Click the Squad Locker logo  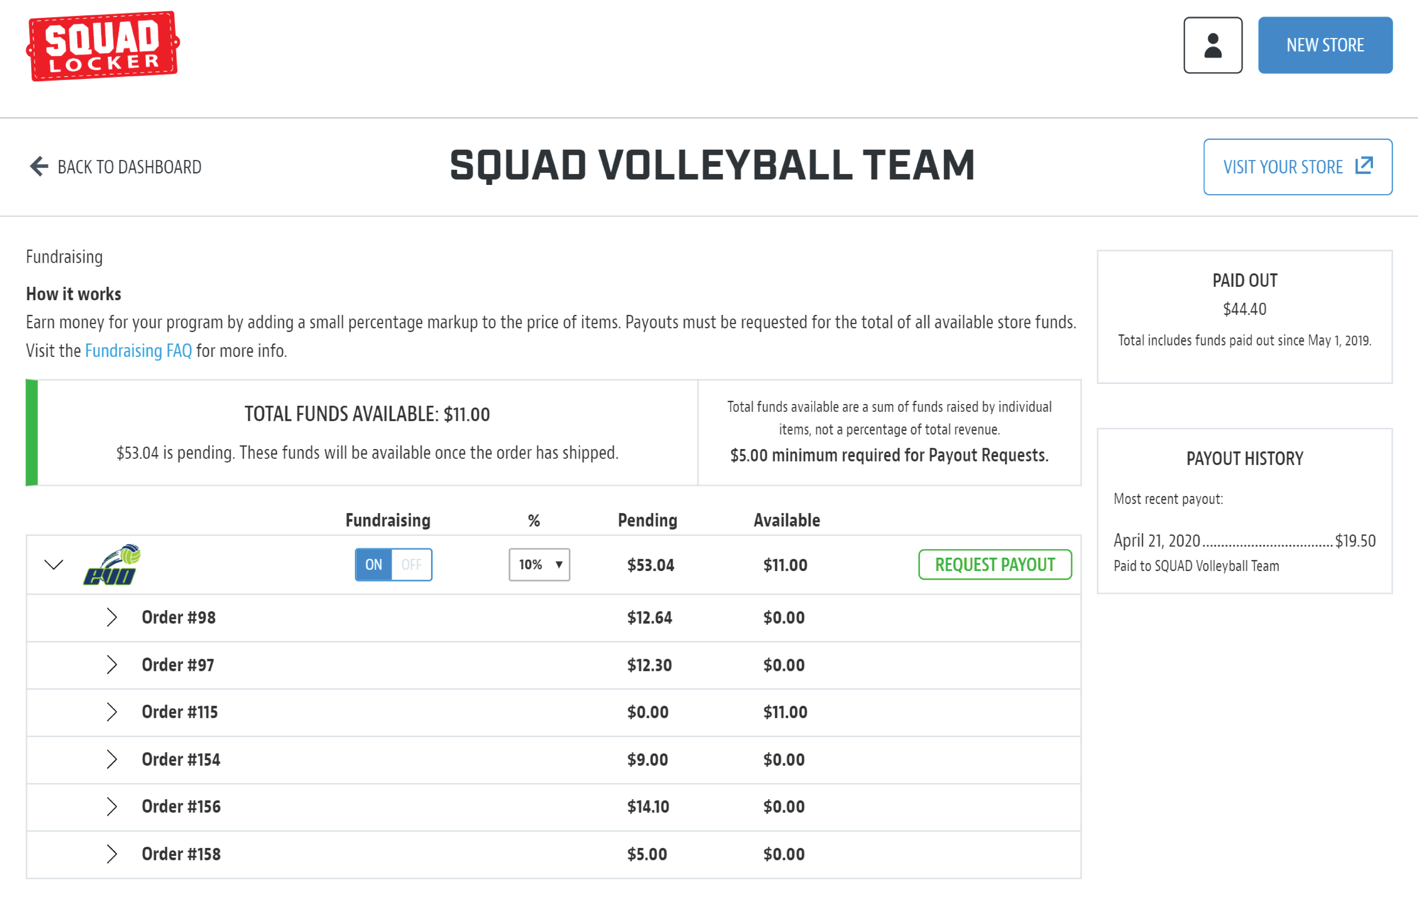[103, 46]
